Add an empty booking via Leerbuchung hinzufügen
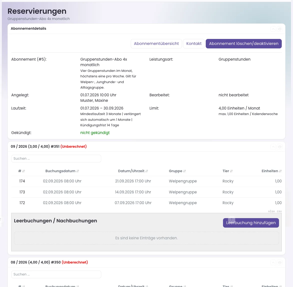Viewport: 293px width, 287px height. pos(251,223)
